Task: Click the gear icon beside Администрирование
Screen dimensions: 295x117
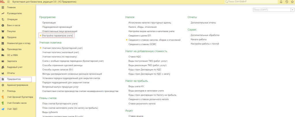Action: click(3, 85)
